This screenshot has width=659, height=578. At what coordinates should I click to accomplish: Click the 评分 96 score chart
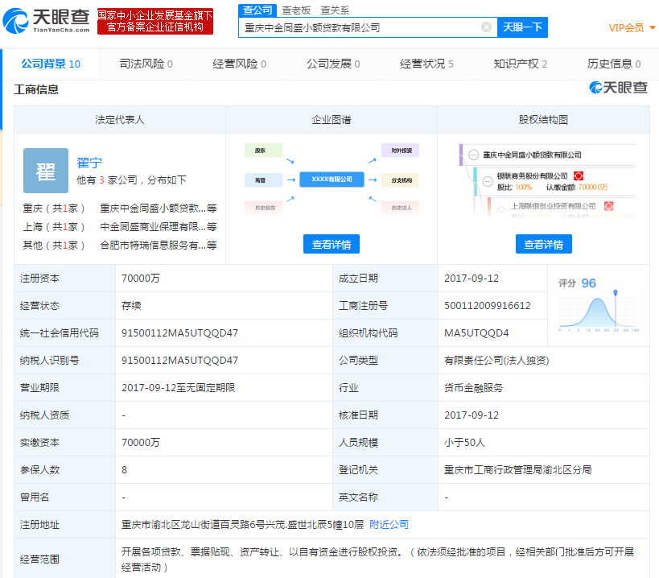(x=599, y=305)
